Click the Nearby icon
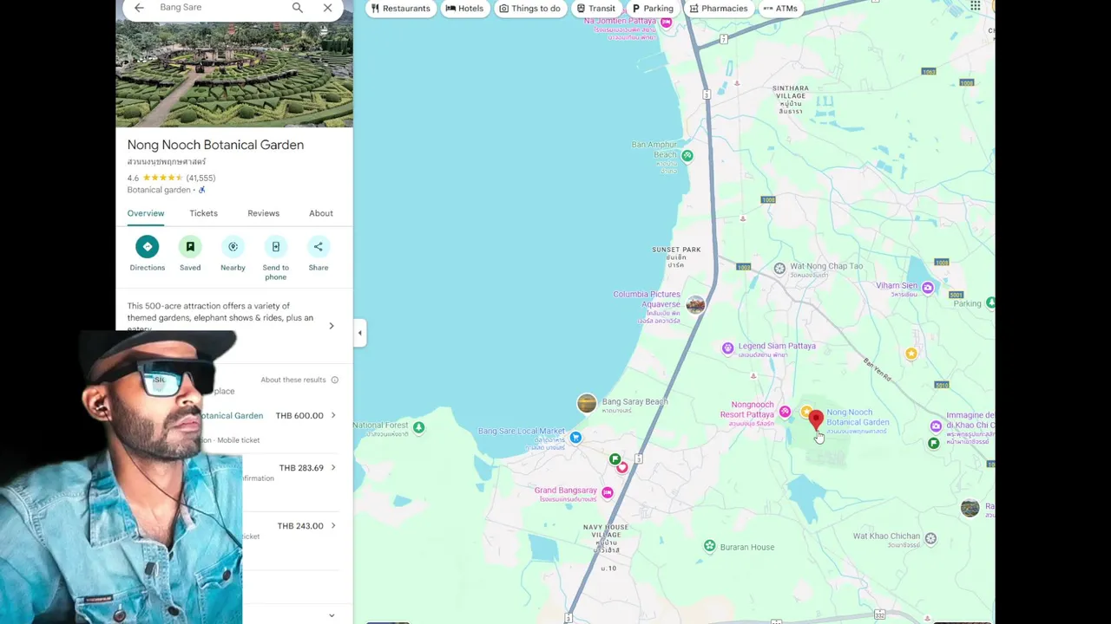Viewport: 1111px width, 624px height. tap(233, 247)
